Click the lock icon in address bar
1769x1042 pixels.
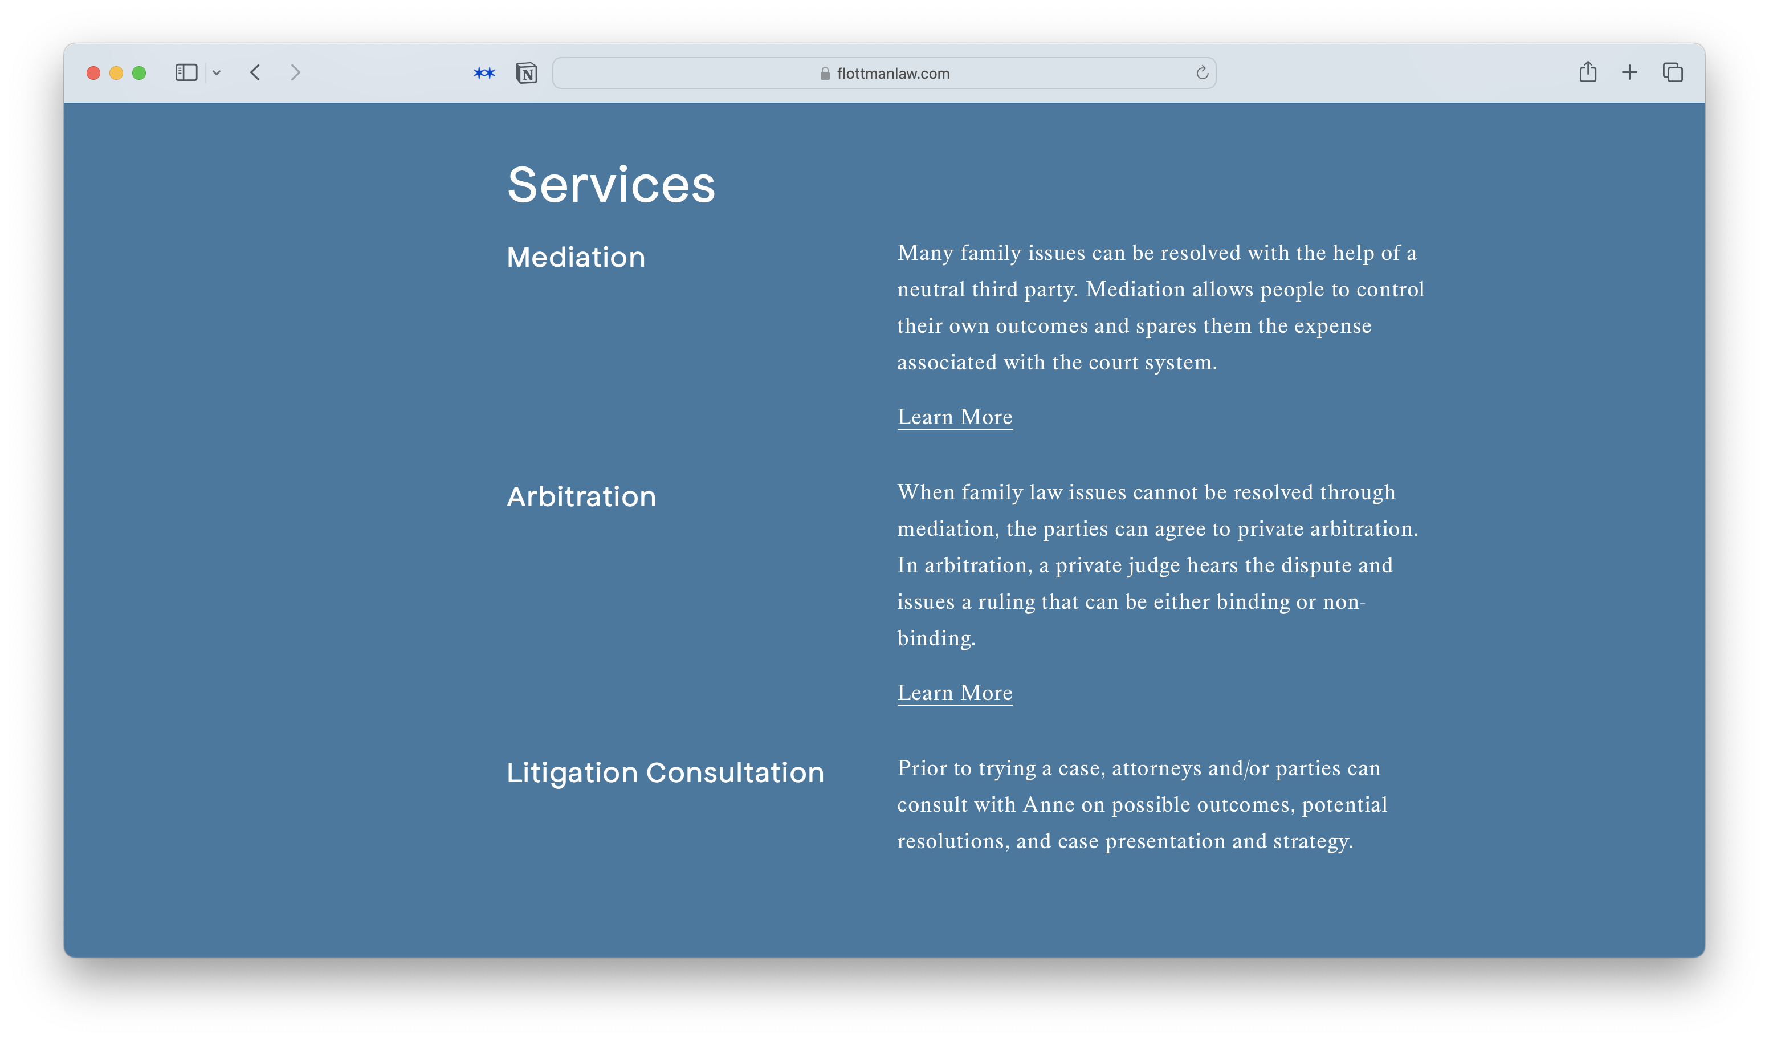pos(825,74)
